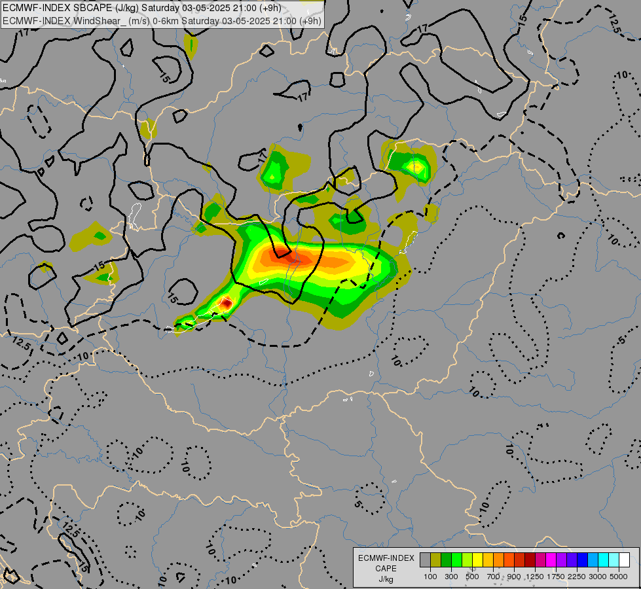Screen dimensions: 641x589
Task: Click the legend title ECMWF-INDEX
Action: [x=386, y=558]
